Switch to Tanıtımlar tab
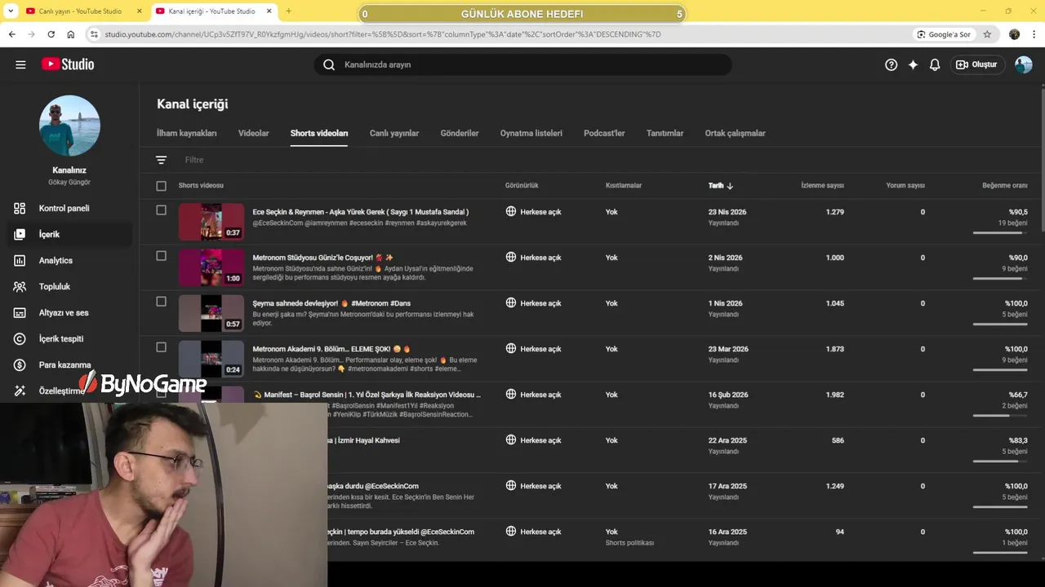Screen dimensions: 1045x587 coord(665,133)
